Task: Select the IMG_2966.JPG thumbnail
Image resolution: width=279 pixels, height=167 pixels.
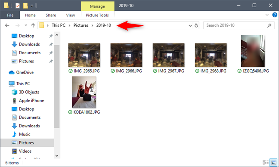Action: coord(126,55)
